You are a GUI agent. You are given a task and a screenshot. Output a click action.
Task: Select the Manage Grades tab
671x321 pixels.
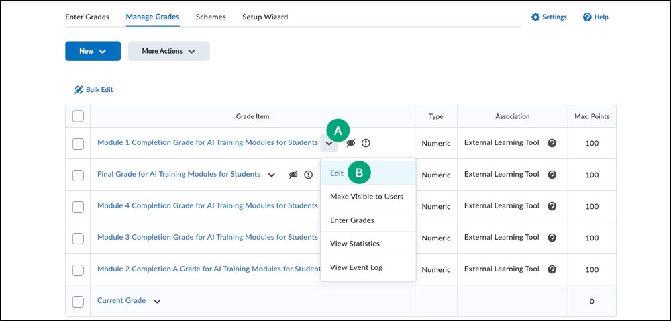152,17
